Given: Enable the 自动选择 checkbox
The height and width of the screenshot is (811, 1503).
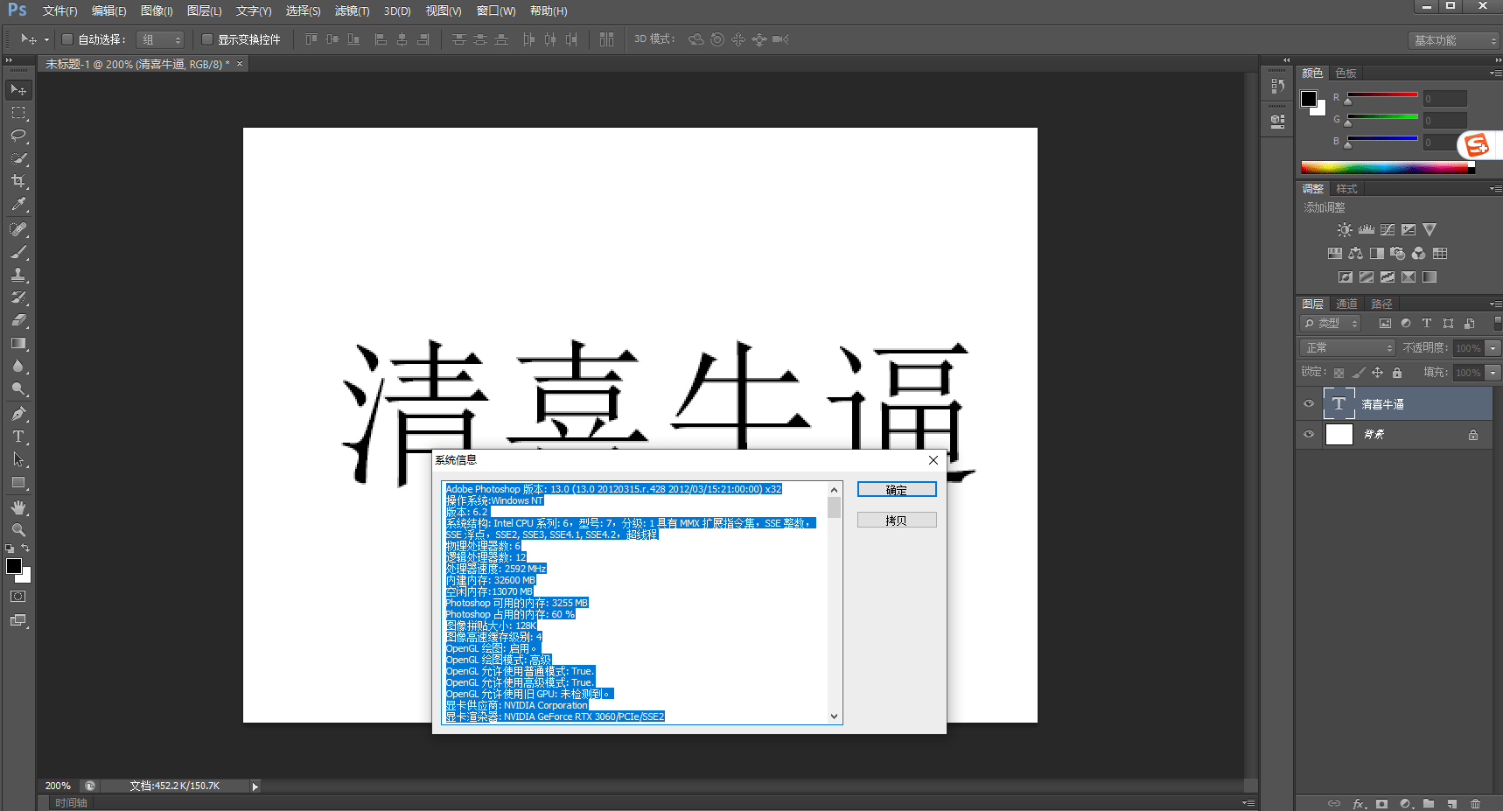Looking at the screenshot, I should pyautogui.click(x=66, y=38).
